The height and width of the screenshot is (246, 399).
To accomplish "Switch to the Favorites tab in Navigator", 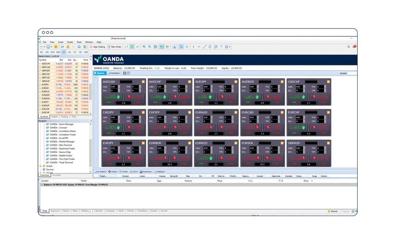I will click(57, 175).
